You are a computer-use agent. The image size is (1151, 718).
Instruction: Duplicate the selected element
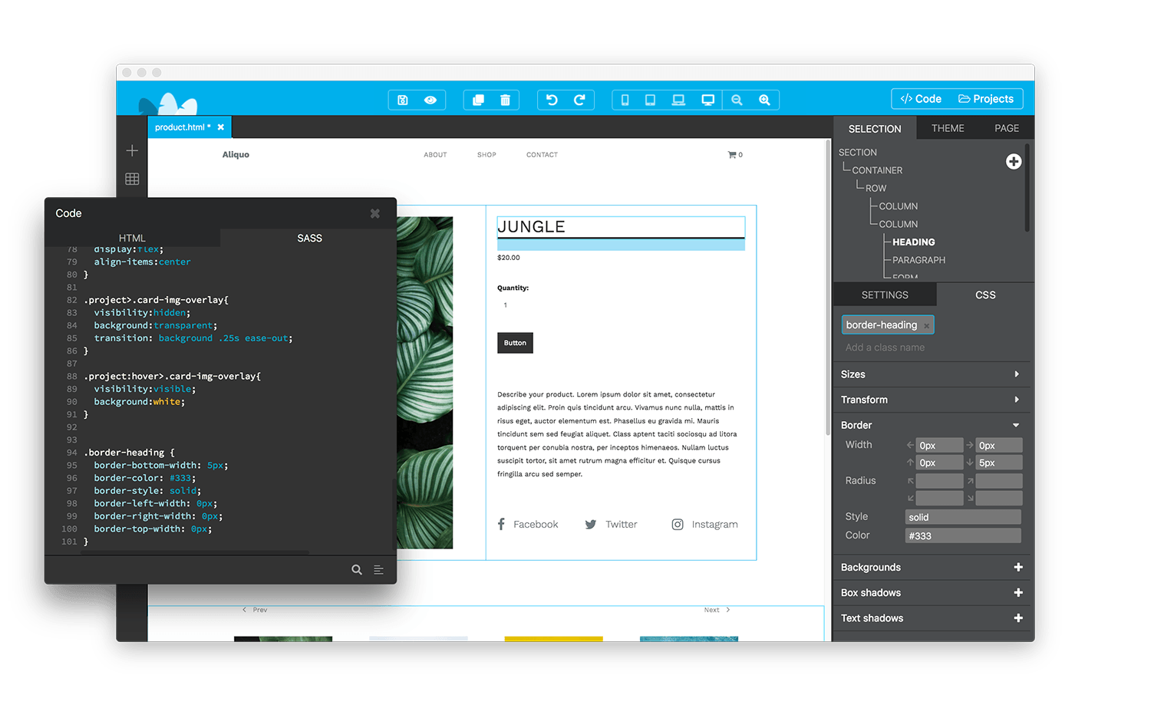(x=478, y=100)
